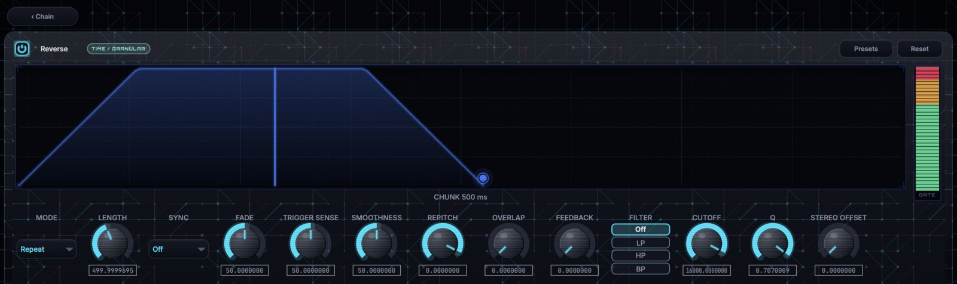Click the Trigger Sense value field
The height and width of the screenshot is (284, 957).
310,270
